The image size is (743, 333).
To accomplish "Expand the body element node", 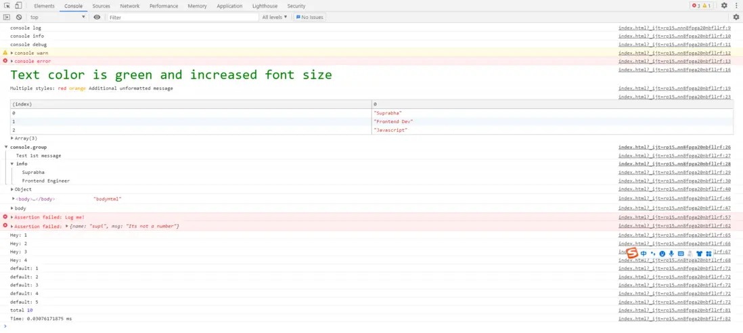I will pos(14,198).
